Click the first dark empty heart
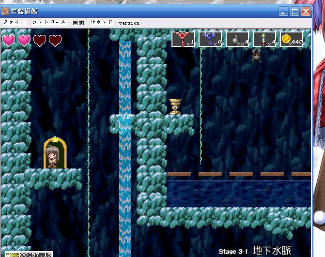The width and height of the screenshot is (325, 257). [40, 40]
